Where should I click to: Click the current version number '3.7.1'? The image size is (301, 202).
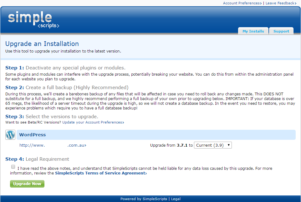pos(182,145)
